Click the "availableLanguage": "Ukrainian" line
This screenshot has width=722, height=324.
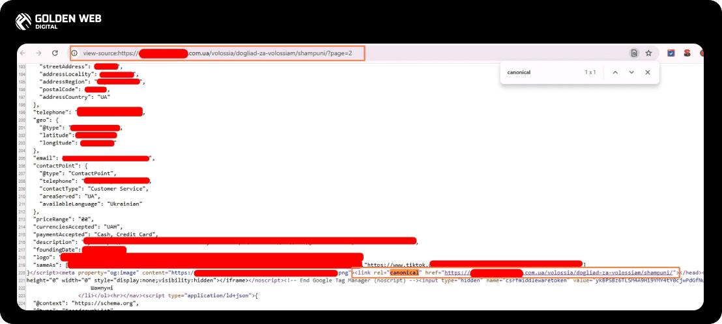tap(91, 204)
